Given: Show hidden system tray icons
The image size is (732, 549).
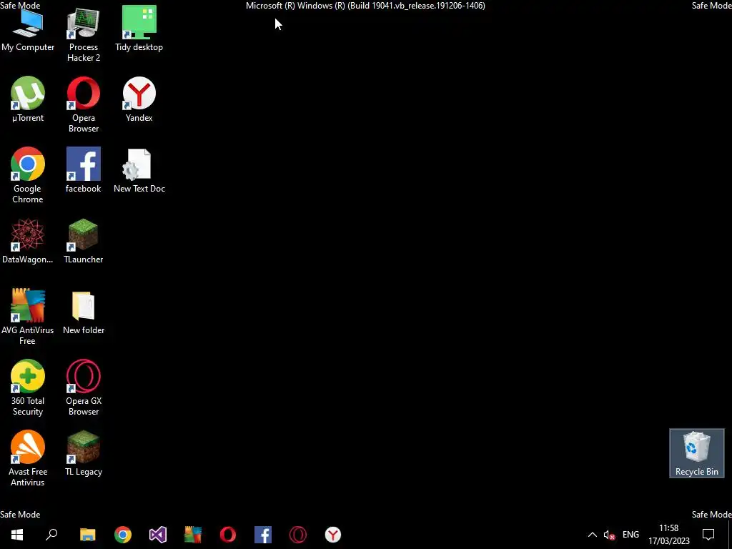Looking at the screenshot, I should click(x=592, y=535).
